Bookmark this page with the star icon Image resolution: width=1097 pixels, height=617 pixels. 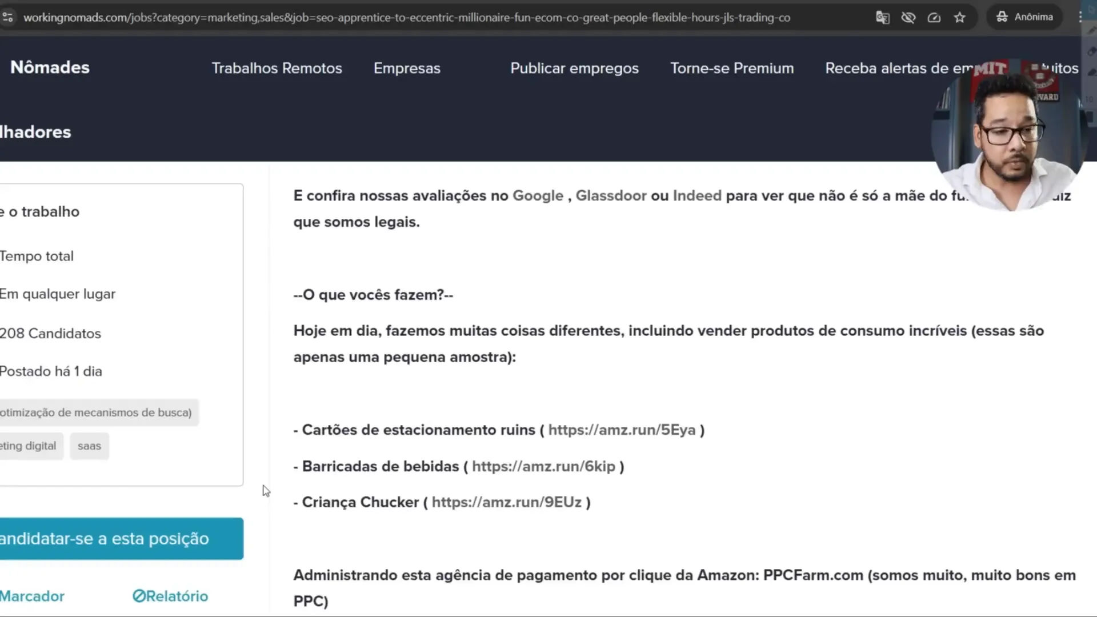pos(959,17)
